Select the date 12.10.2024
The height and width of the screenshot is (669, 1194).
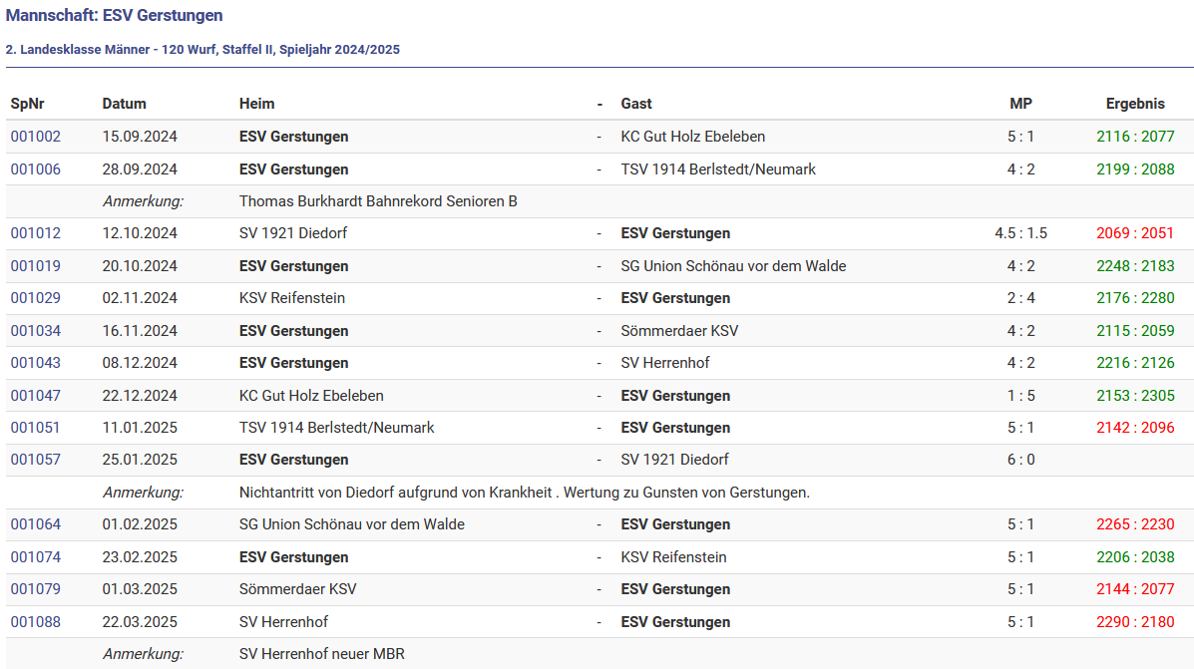140,233
